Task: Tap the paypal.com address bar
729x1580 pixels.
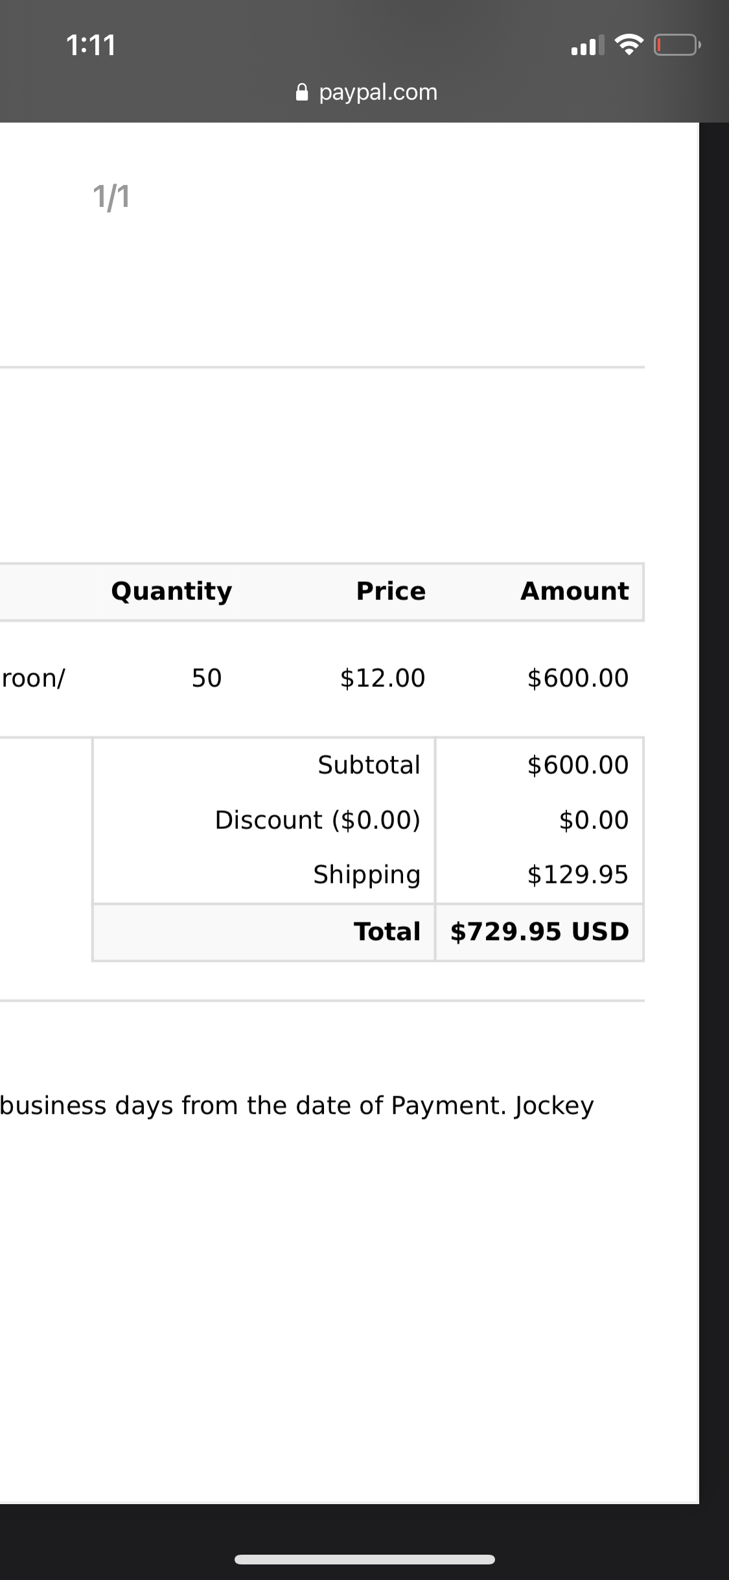Action: (x=366, y=92)
